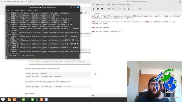The width and height of the screenshot is (182, 102).
Task: Paste clipboard using the toolbar paste icon
Action: coord(129,9)
